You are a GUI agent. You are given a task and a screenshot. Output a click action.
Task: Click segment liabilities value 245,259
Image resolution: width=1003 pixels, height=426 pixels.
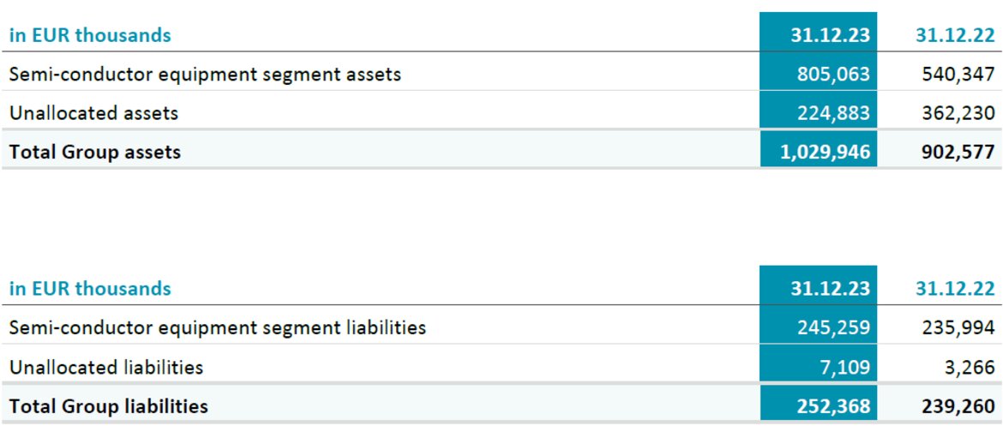tap(833, 328)
